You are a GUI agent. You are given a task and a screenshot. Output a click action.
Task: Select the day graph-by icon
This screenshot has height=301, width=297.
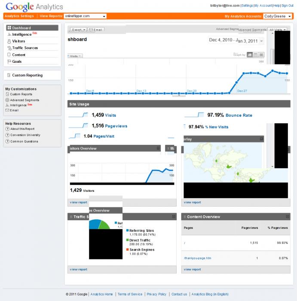pyautogui.click(x=250, y=55)
